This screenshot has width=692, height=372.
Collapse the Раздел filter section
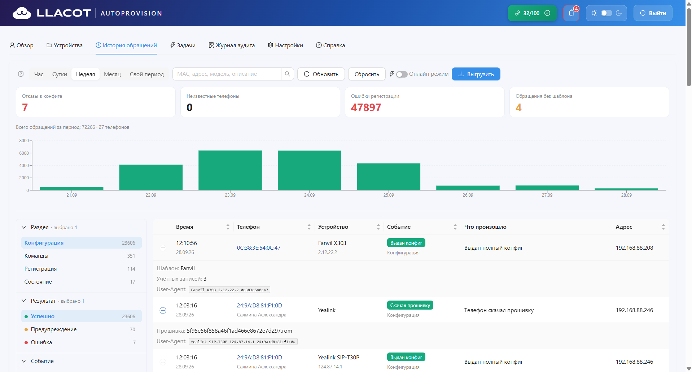tap(24, 227)
